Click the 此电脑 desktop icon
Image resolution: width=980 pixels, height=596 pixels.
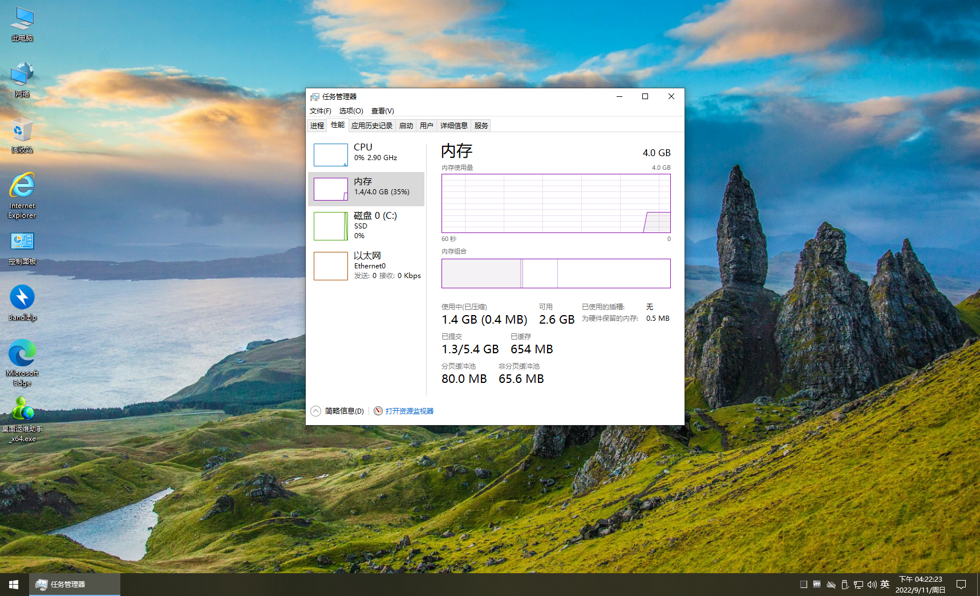[x=22, y=24]
